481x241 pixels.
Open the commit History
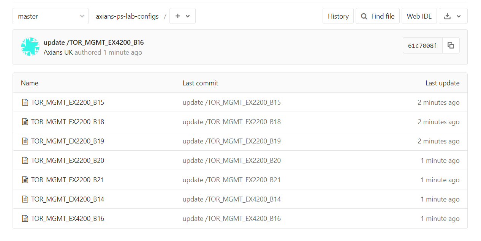click(x=338, y=16)
